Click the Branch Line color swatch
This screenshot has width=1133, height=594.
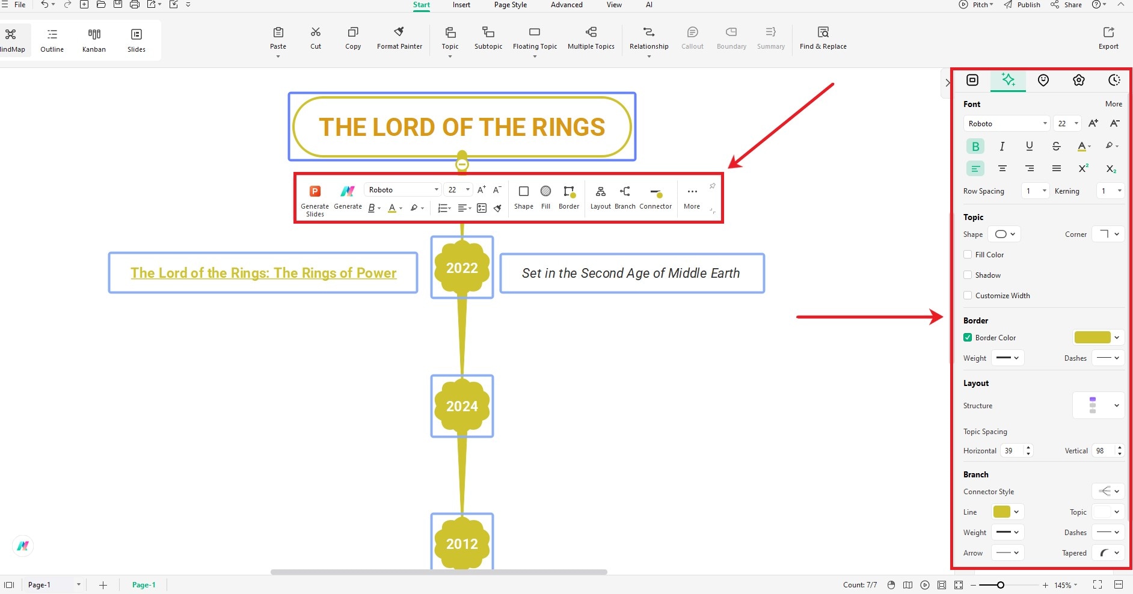(x=1002, y=512)
